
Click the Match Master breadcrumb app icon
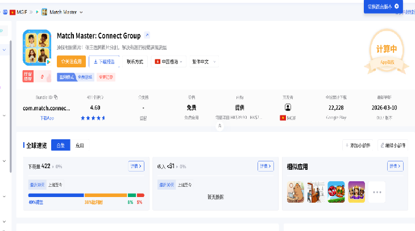[x=44, y=11]
